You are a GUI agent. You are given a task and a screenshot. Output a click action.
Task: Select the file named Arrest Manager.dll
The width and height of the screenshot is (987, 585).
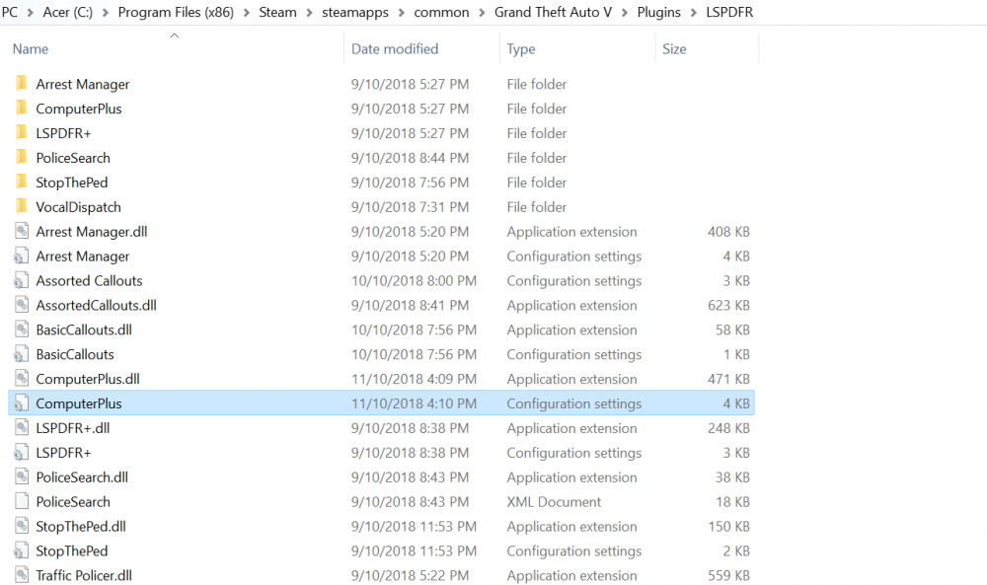91,232
